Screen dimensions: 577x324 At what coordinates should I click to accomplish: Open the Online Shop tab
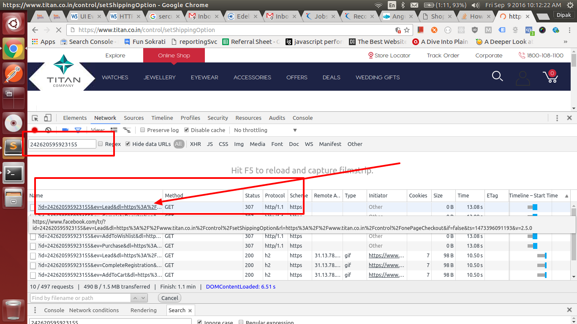(x=174, y=55)
